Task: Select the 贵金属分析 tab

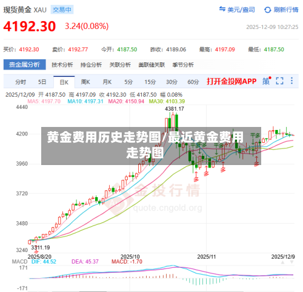Action: coord(25,65)
